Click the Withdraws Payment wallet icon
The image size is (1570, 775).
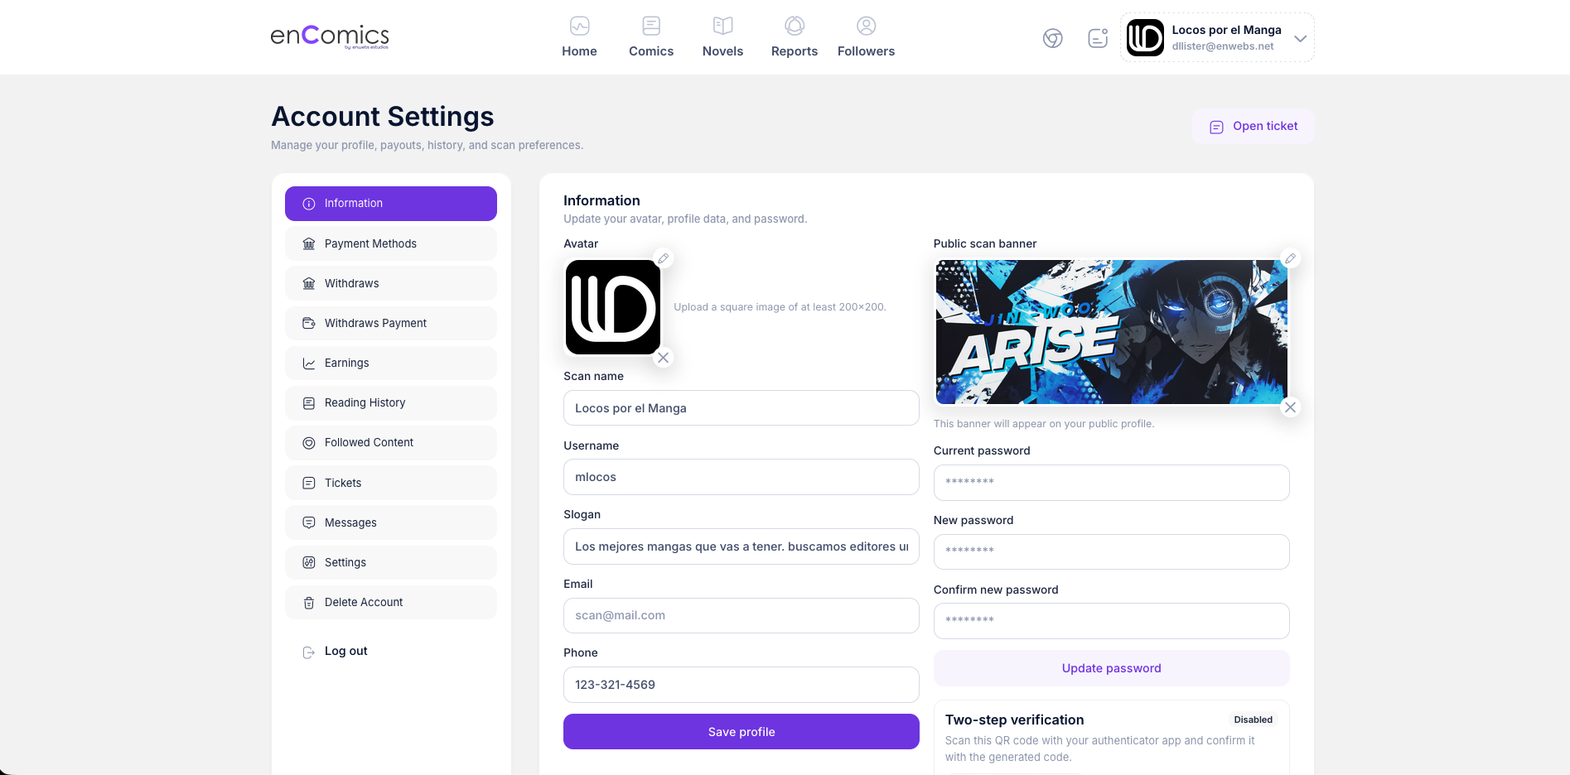click(x=309, y=323)
